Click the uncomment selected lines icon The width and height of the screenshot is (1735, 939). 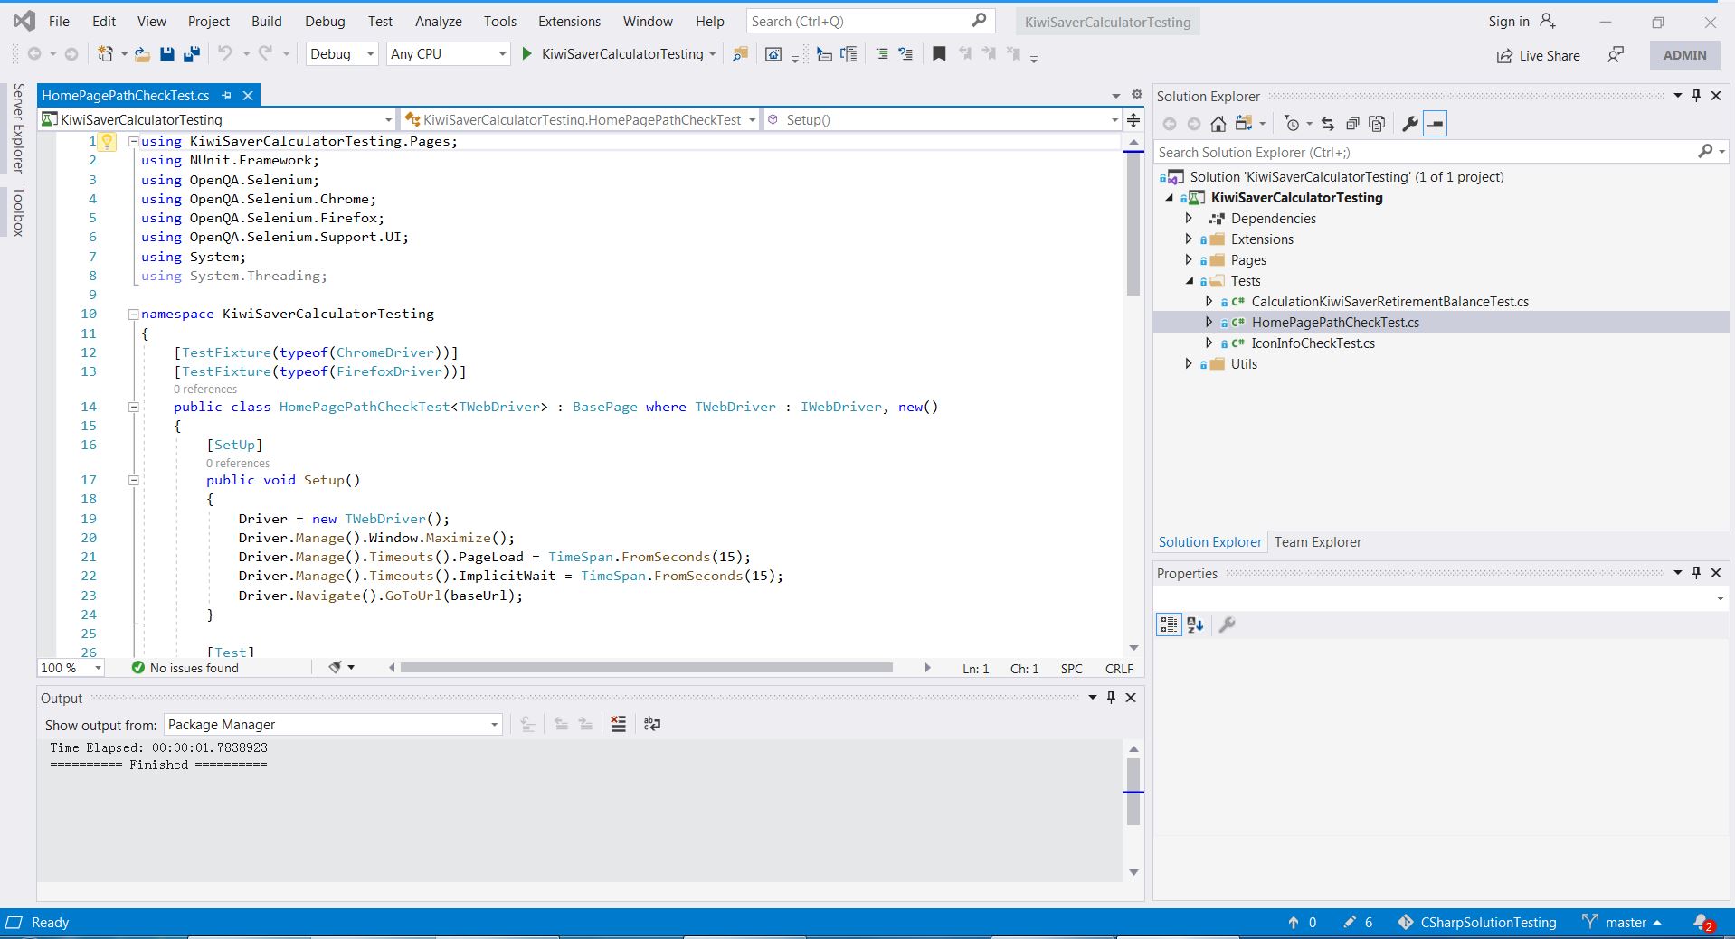(905, 54)
